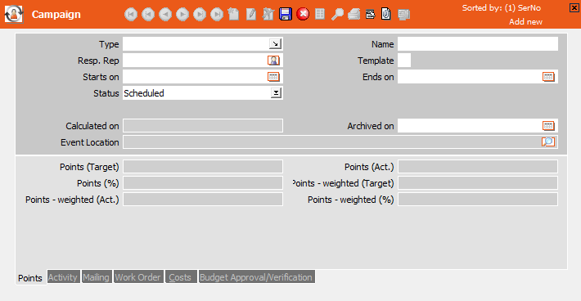Viewport: 581px width, 301px height.
Task: Open calendar for Starts on
Action: 273,77
